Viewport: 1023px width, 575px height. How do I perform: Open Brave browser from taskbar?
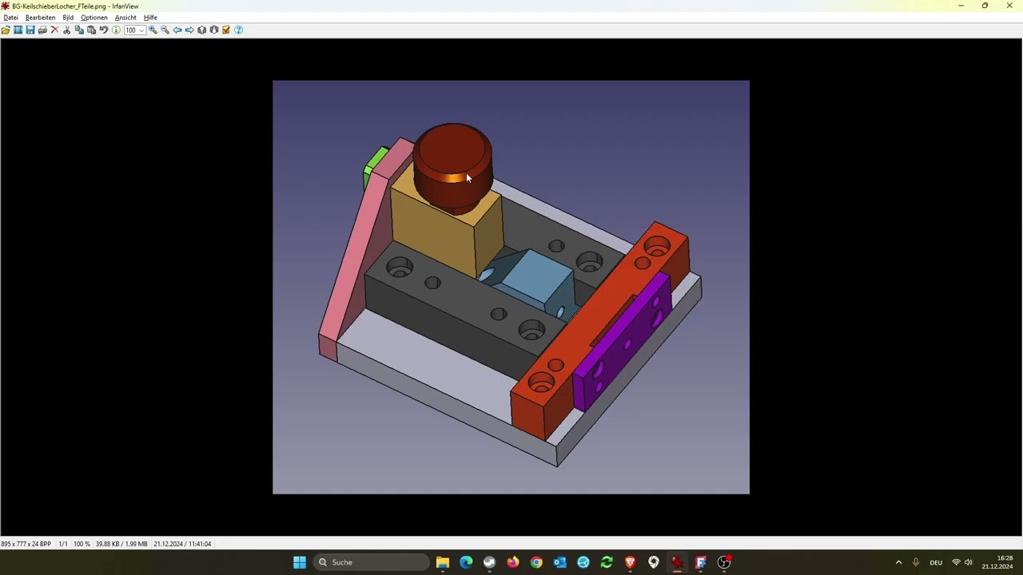tap(630, 562)
